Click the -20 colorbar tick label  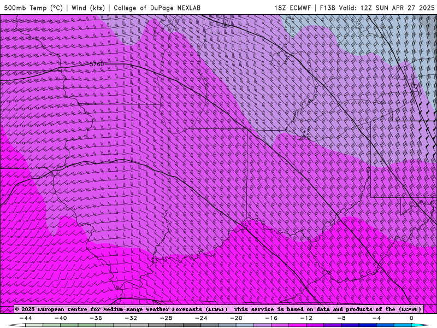pyautogui.click(x=236, y=318)
